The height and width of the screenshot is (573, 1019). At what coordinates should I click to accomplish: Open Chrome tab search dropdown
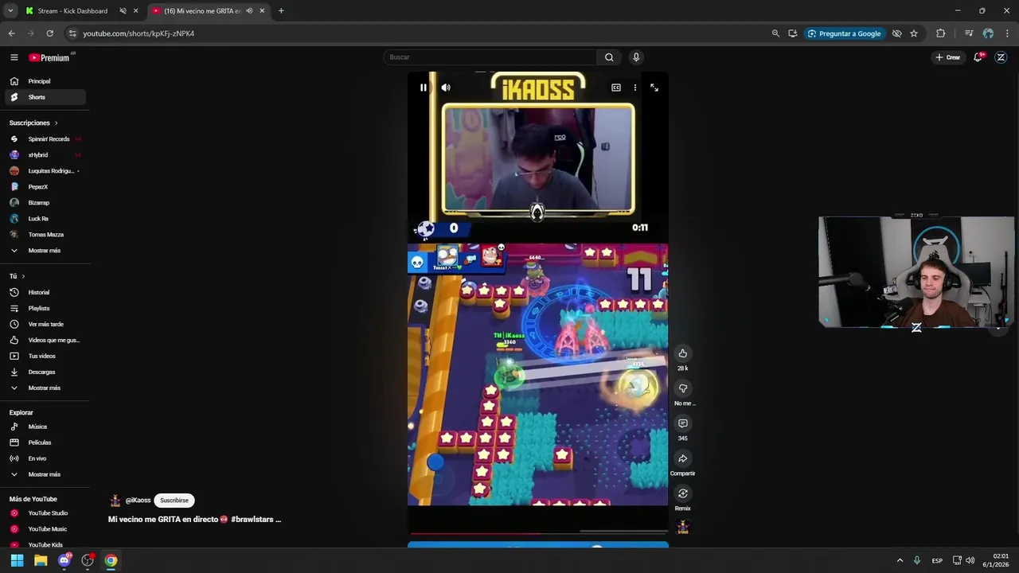[10, 11]
